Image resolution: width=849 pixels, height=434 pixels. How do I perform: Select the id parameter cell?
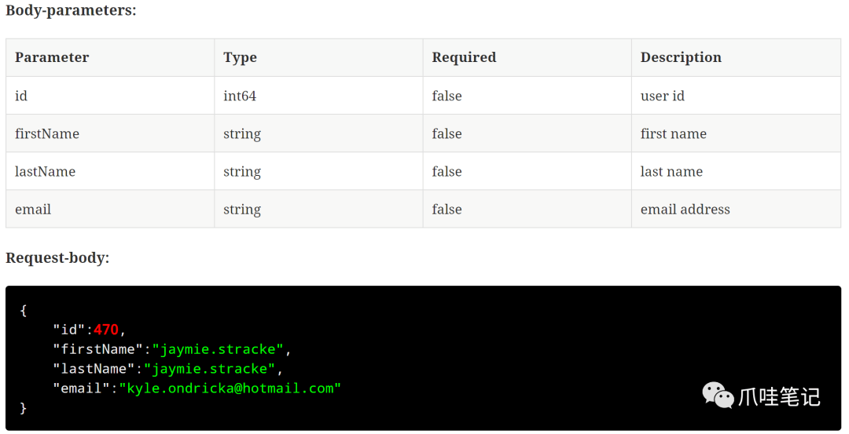click(110, 96)
